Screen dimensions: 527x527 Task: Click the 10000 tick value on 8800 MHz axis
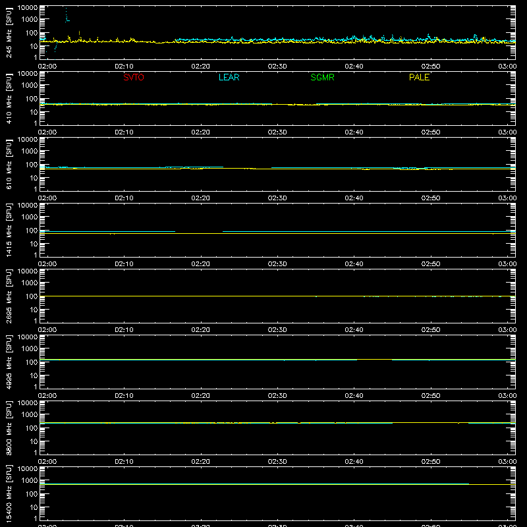(28, 403)
